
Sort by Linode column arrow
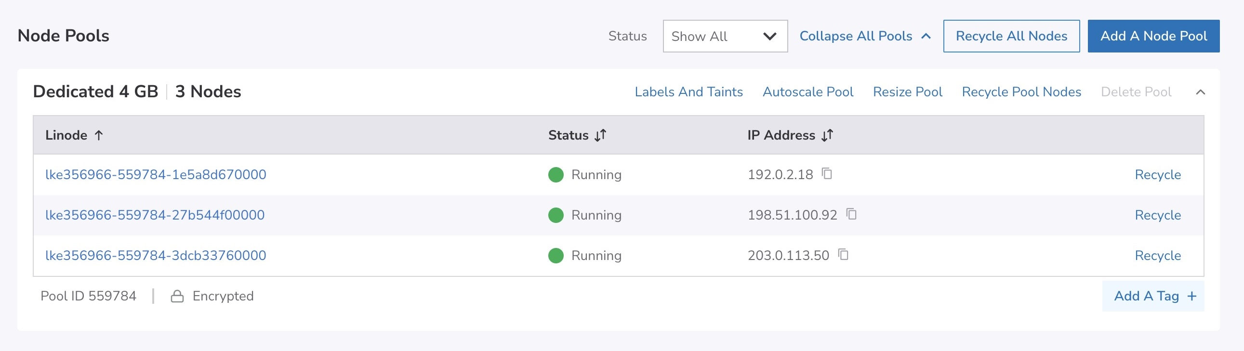pyautogui.click(x=98, y=135)
